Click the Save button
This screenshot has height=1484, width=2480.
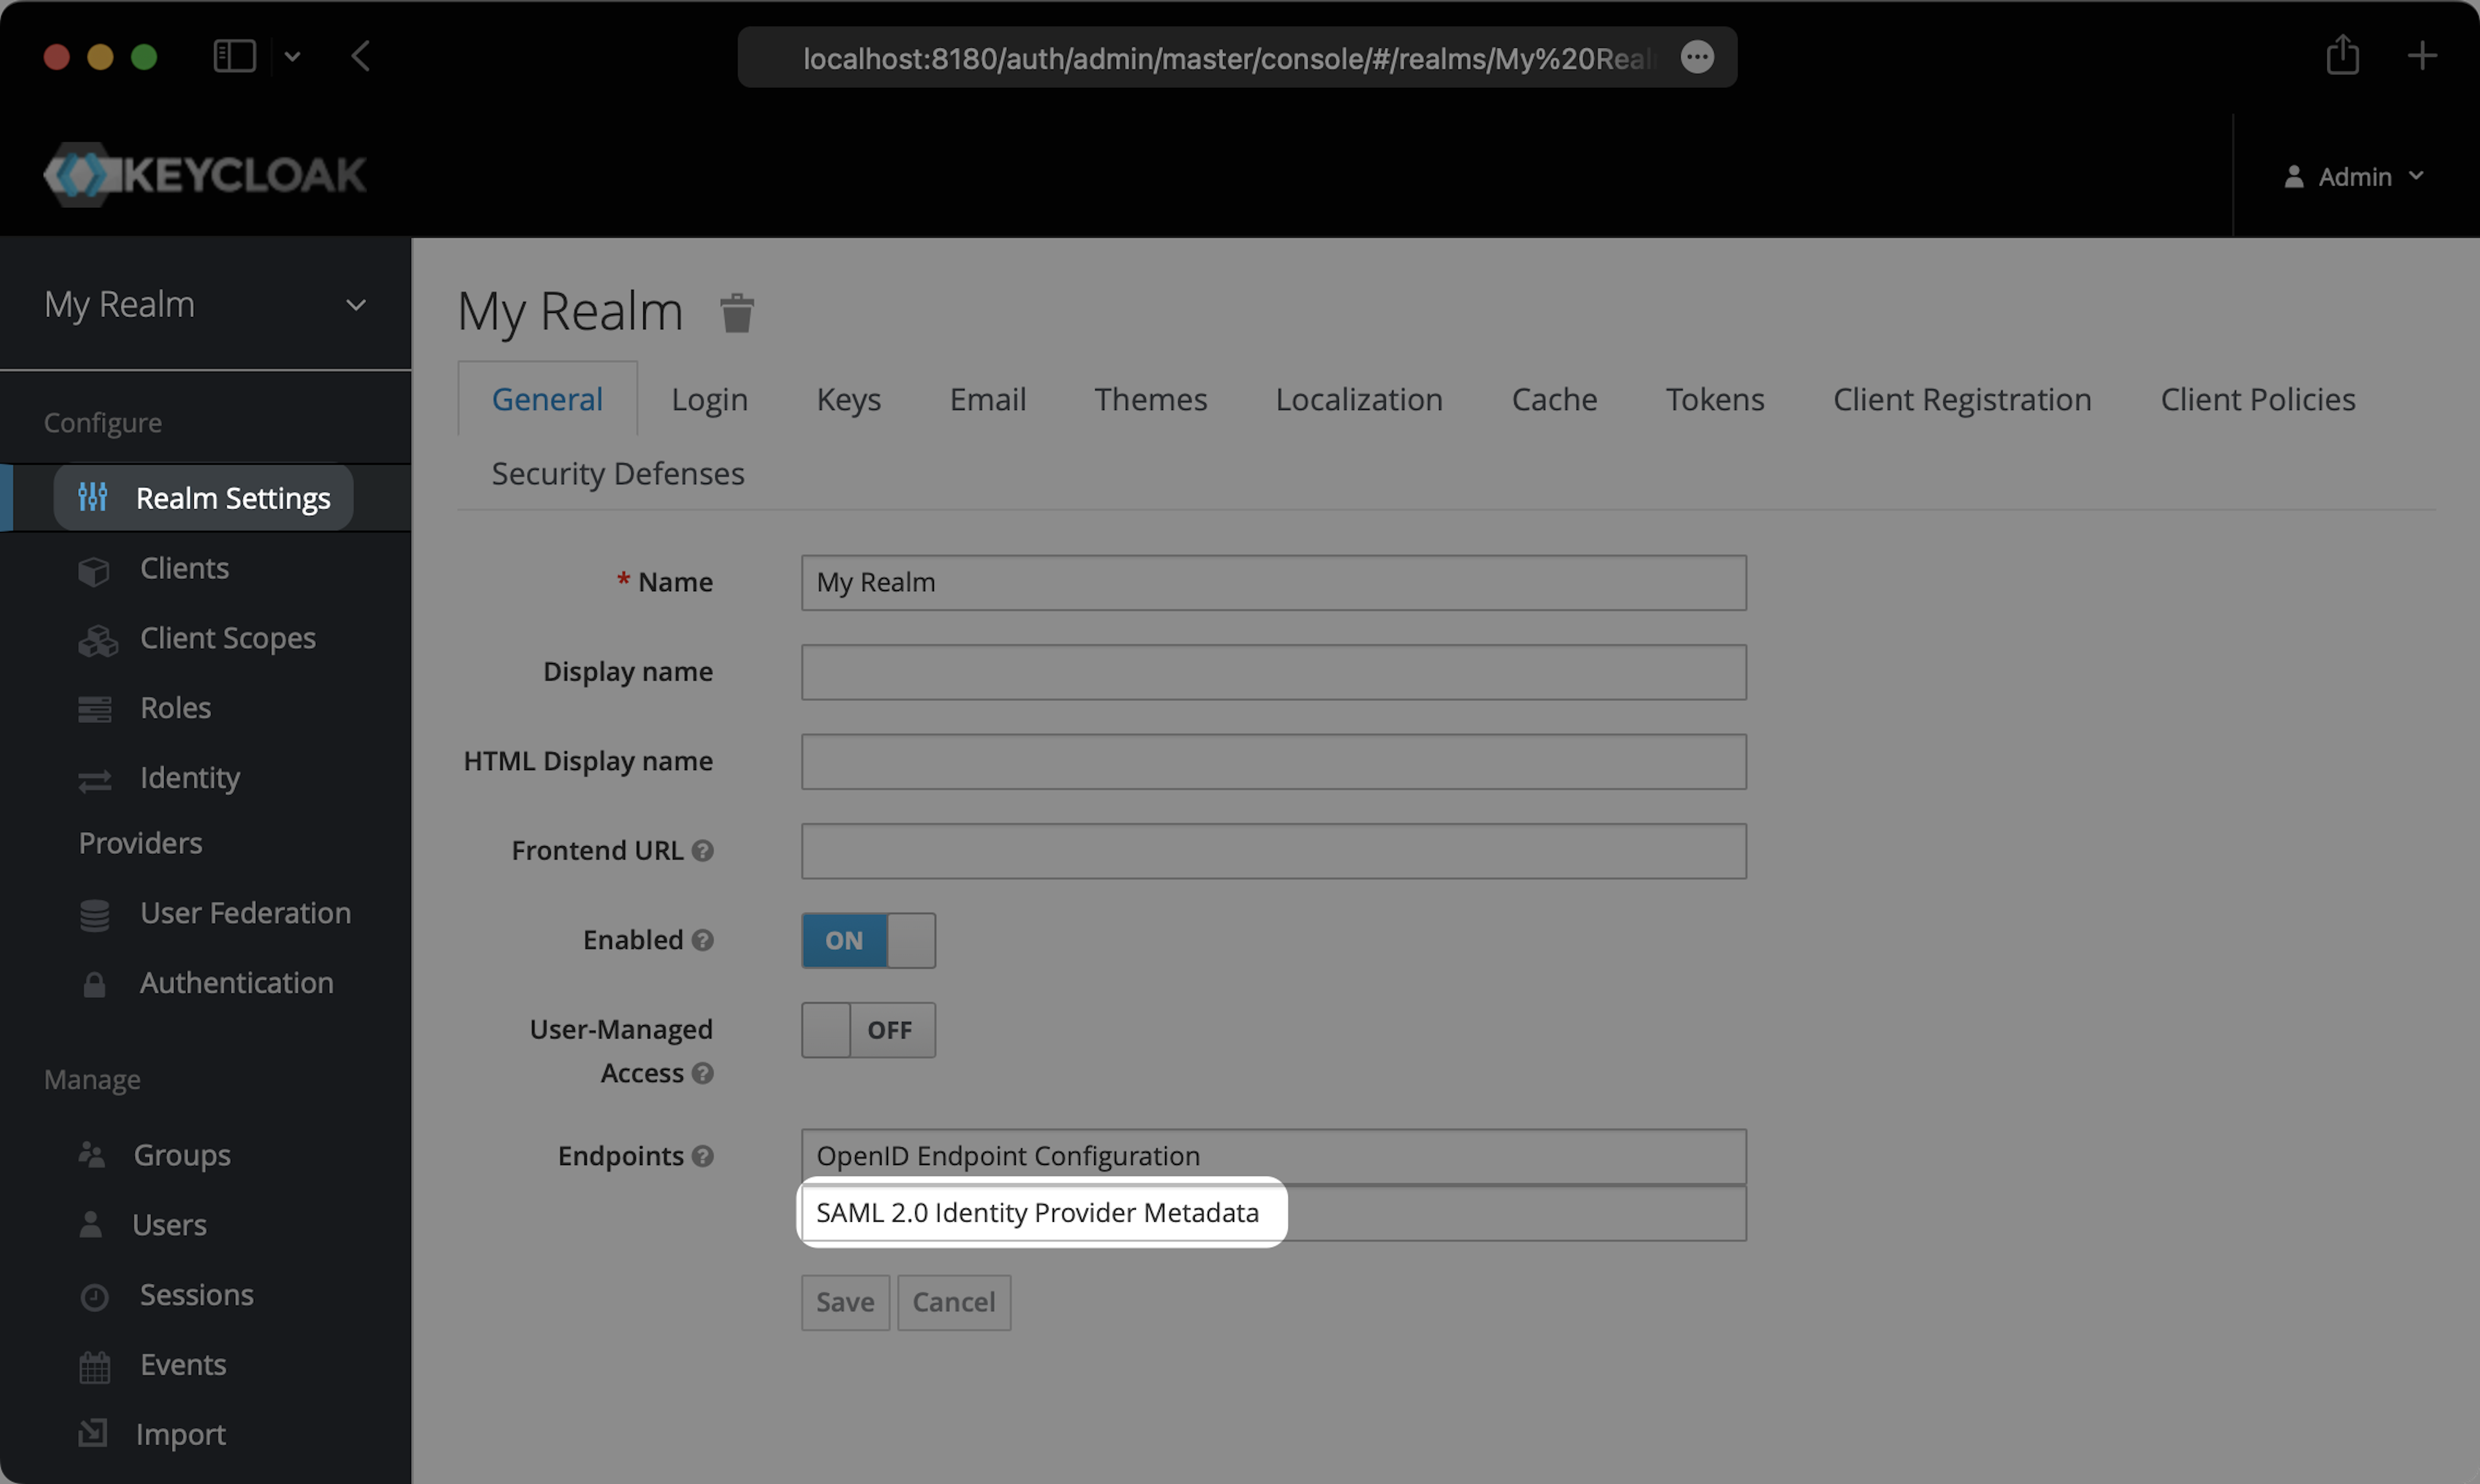(844, 1302)
